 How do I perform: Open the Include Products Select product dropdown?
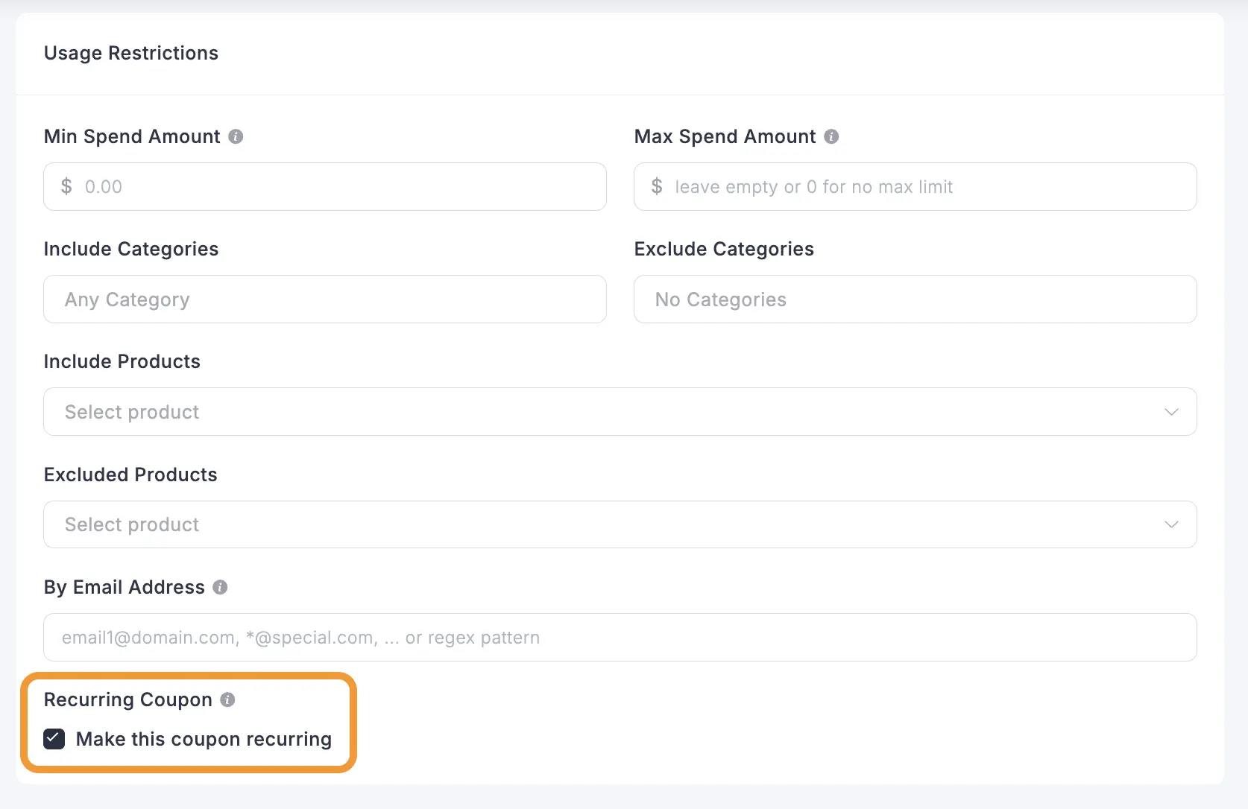(x=596, y=412)
